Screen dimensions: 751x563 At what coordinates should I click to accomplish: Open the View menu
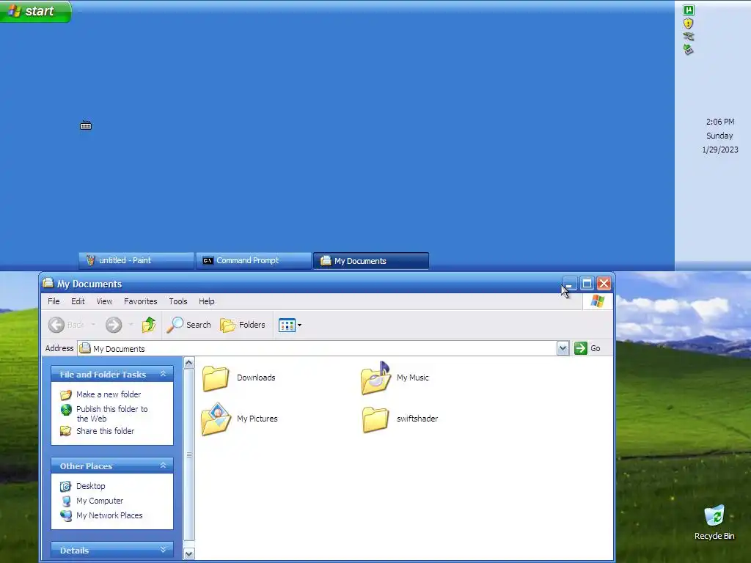(104, 301)
